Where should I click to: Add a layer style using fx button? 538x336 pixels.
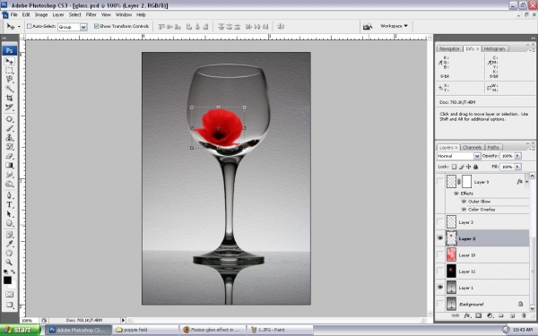point(467,315)
